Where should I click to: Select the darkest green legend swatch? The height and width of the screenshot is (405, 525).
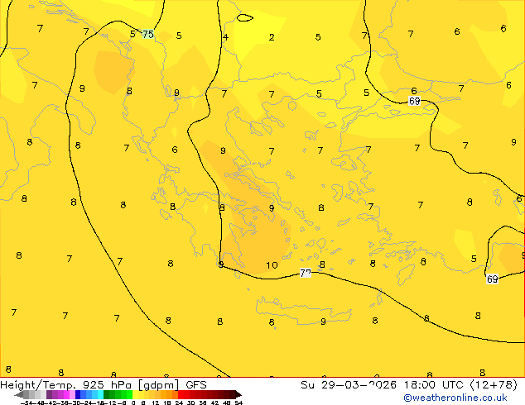pyautogui.click(x=107, y=394)
